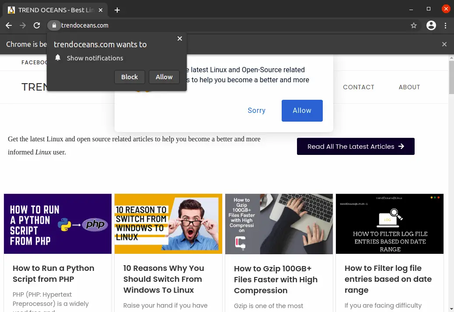The width and height of the screenshot is (454, 312).
Task: Click Read All The Latest Articles button
Action: [x=356, y=147]
